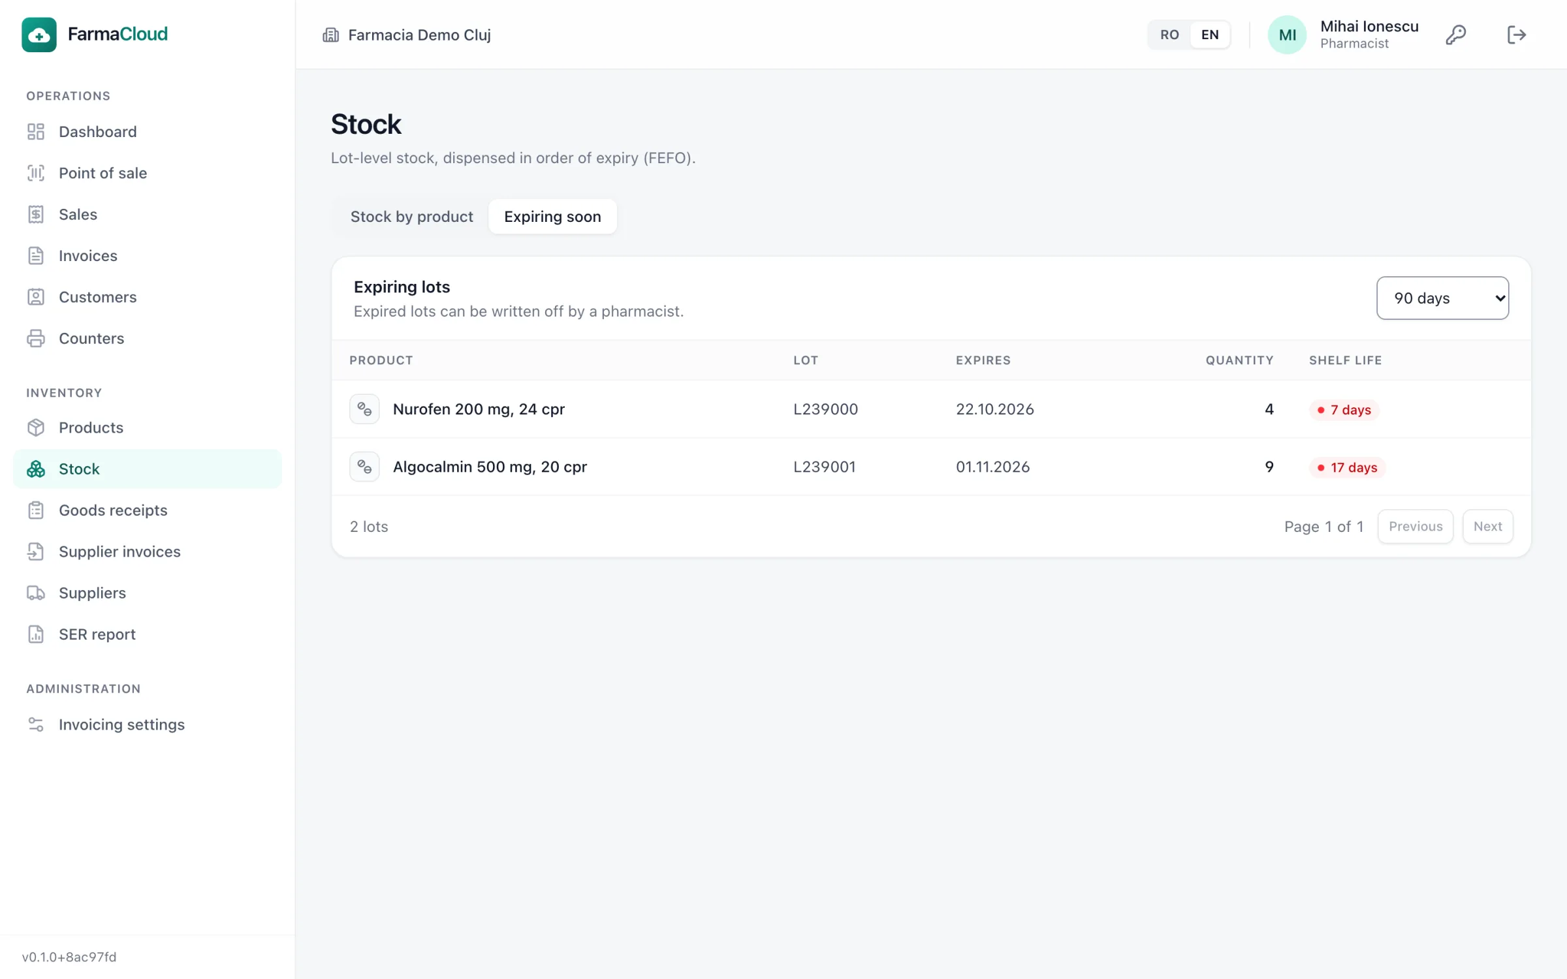The image size is (1567, 979).
Task: Open the Customers section
Action: pyautogui.click(x=148, y=297)
